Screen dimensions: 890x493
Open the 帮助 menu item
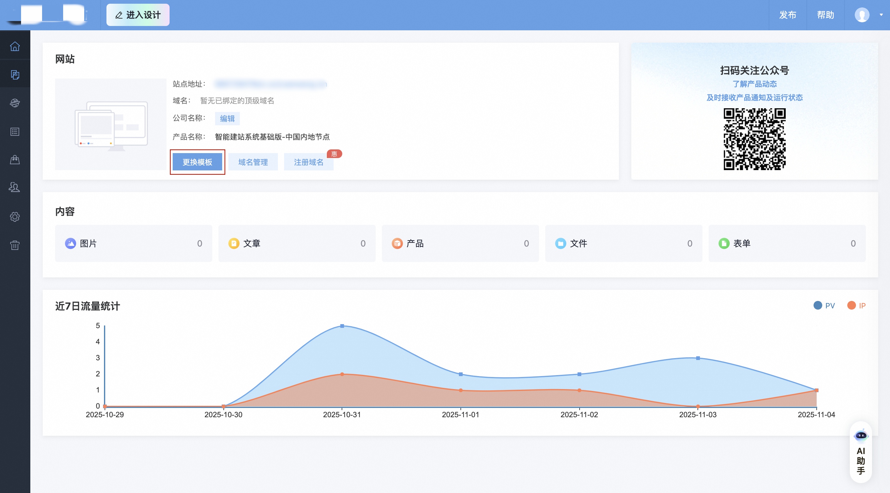(x=825, y=15)
